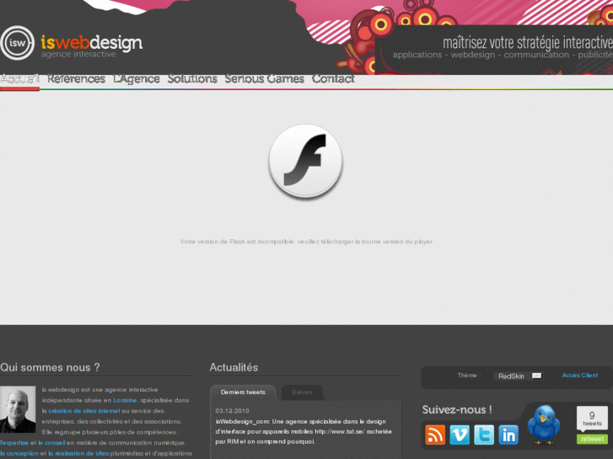Follow the Lorraine link
The image size is (613, 459).
(125, 400)
